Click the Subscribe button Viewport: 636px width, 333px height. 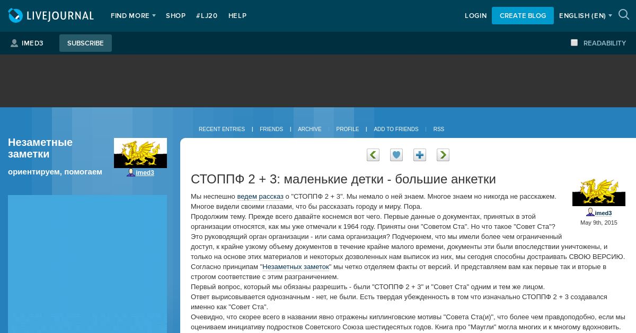click(x=85, y=43)
